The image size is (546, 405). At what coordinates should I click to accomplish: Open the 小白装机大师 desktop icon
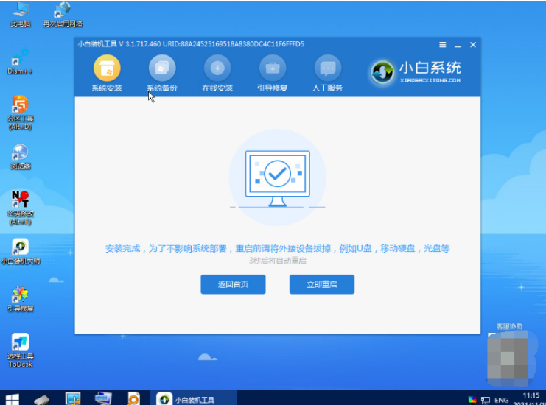coord(21,249)
